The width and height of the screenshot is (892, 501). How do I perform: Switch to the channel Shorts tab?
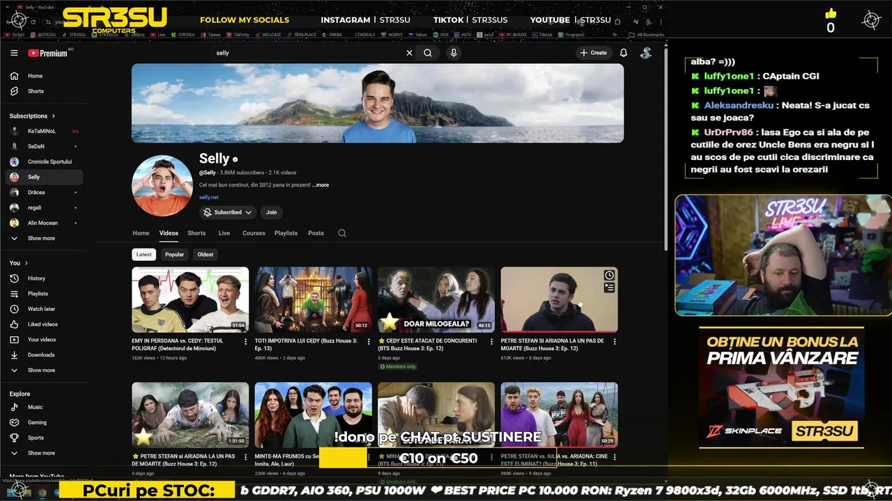point(197,233)
